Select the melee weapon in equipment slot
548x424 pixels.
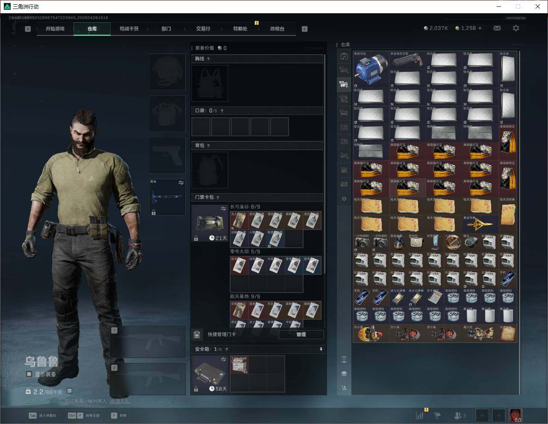167,197
